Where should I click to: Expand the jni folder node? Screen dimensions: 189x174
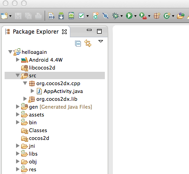17,146
